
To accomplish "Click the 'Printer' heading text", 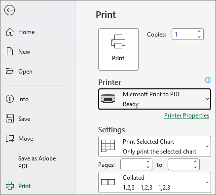I will pyautogui.click(x=109, y=82).
